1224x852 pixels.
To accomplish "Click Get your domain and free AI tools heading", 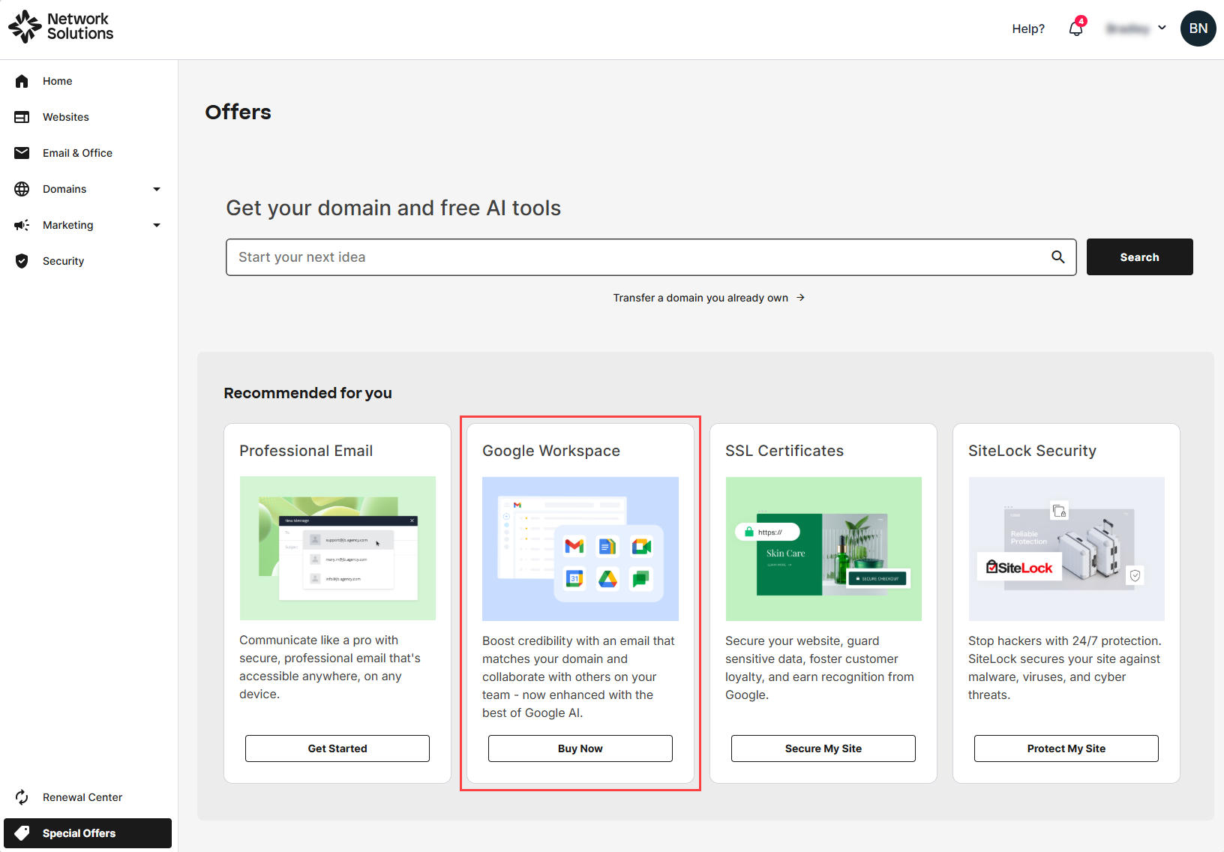I will point(394,208).
